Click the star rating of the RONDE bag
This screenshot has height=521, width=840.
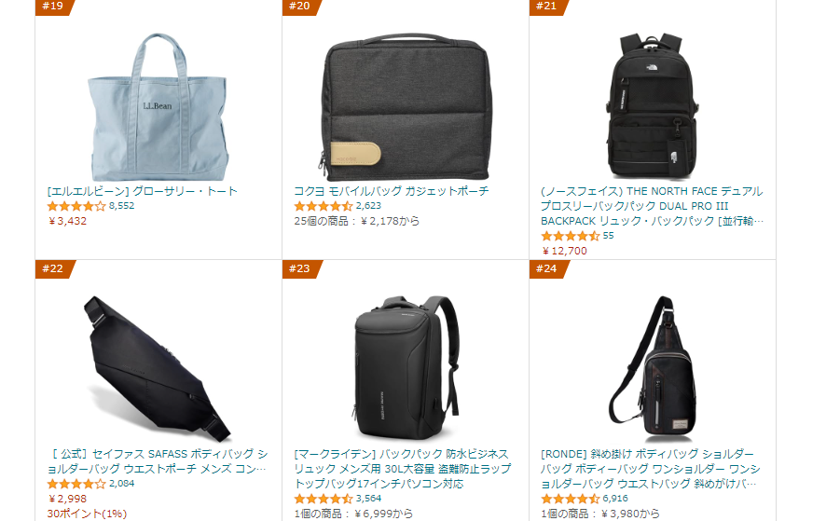click(x=571, y=499)
